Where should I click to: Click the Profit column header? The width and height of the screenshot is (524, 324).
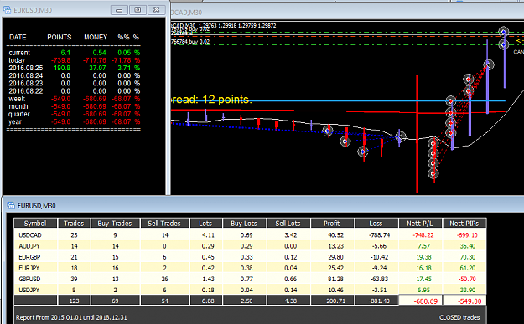[332, 224]
